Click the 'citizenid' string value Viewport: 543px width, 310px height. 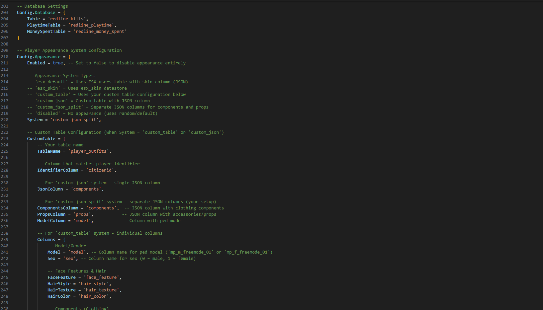pyautogui.click(x=100, y=170)
